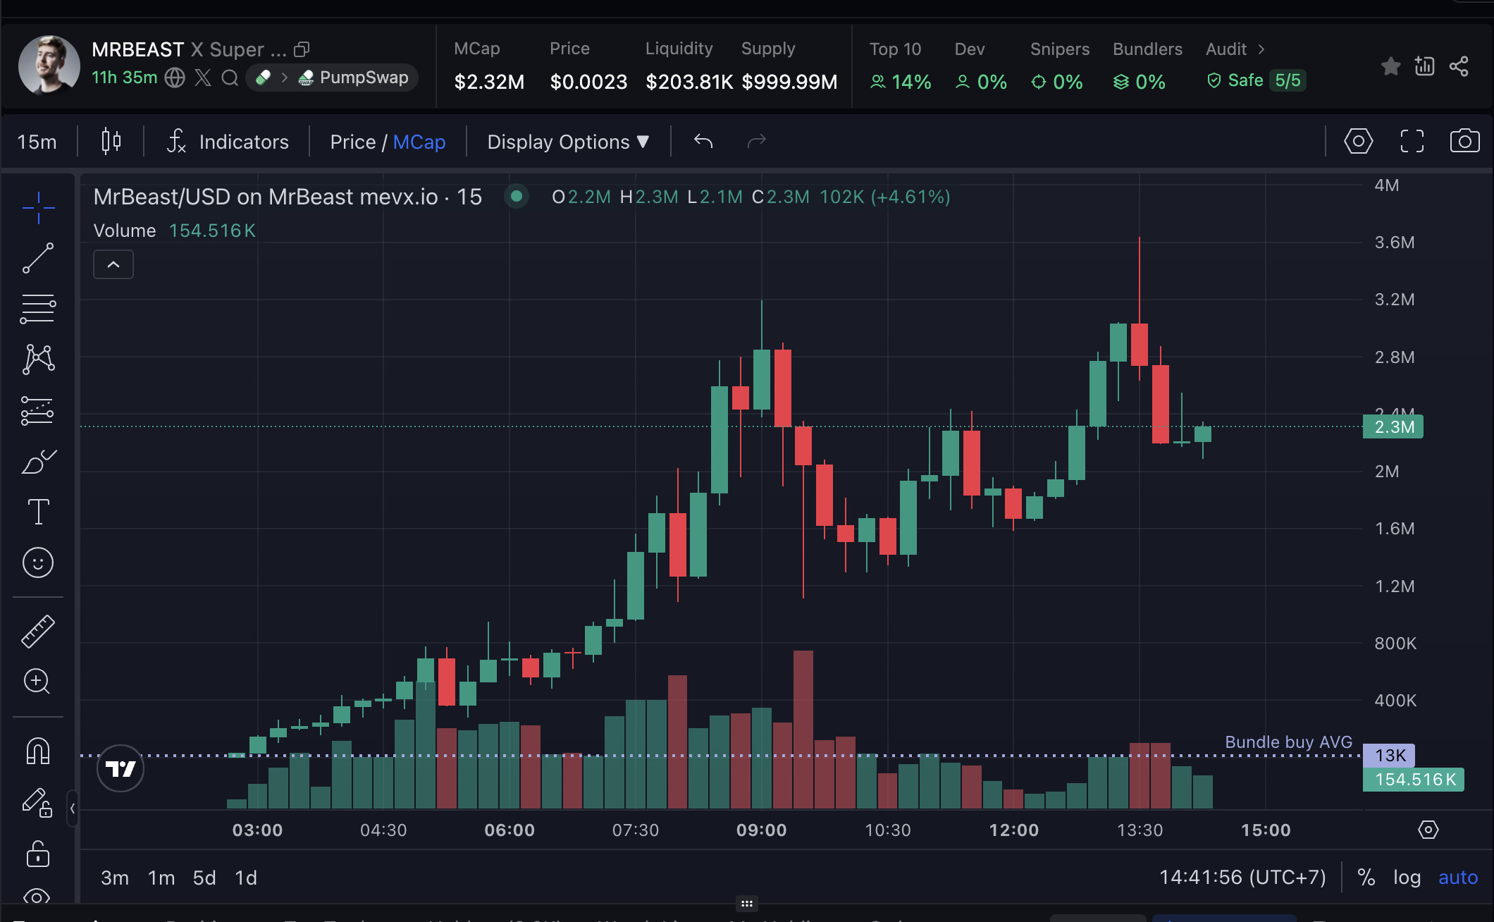Screen dimensions: 1494x922
Task: Collapse the indicator legend arrow
Action: [113, 264]
